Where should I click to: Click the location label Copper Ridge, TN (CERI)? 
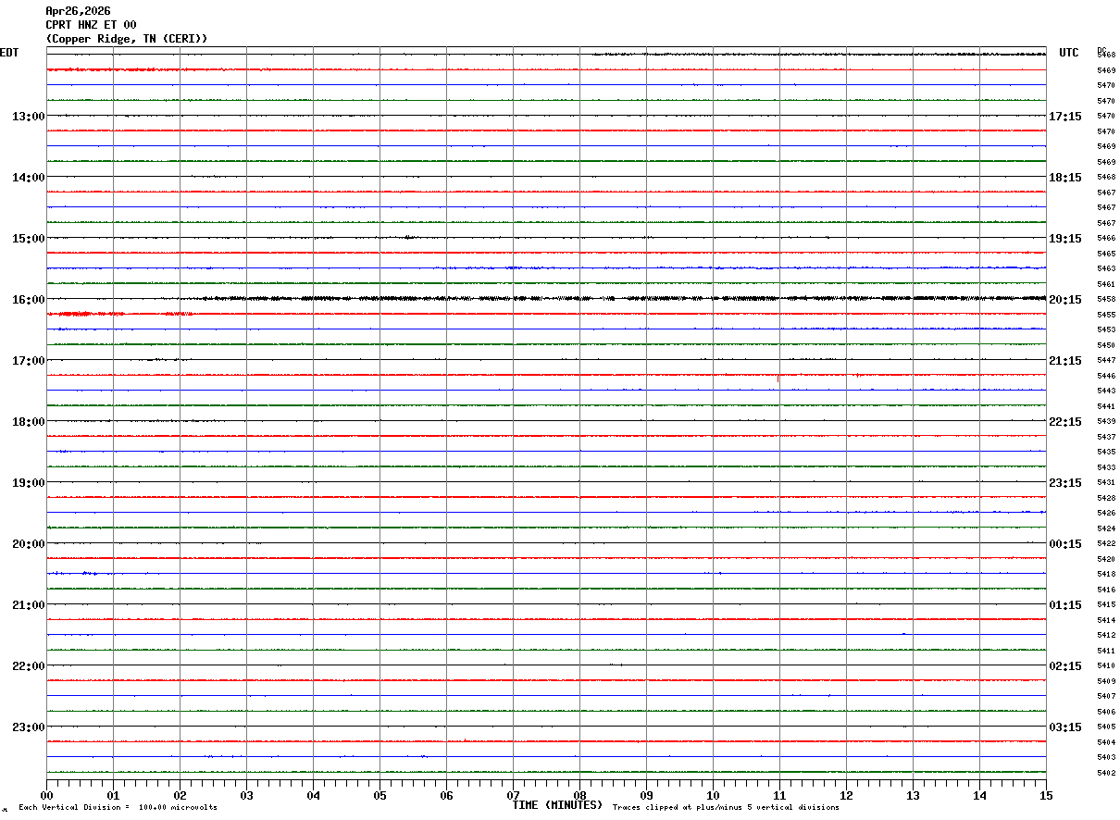point(127,39)
